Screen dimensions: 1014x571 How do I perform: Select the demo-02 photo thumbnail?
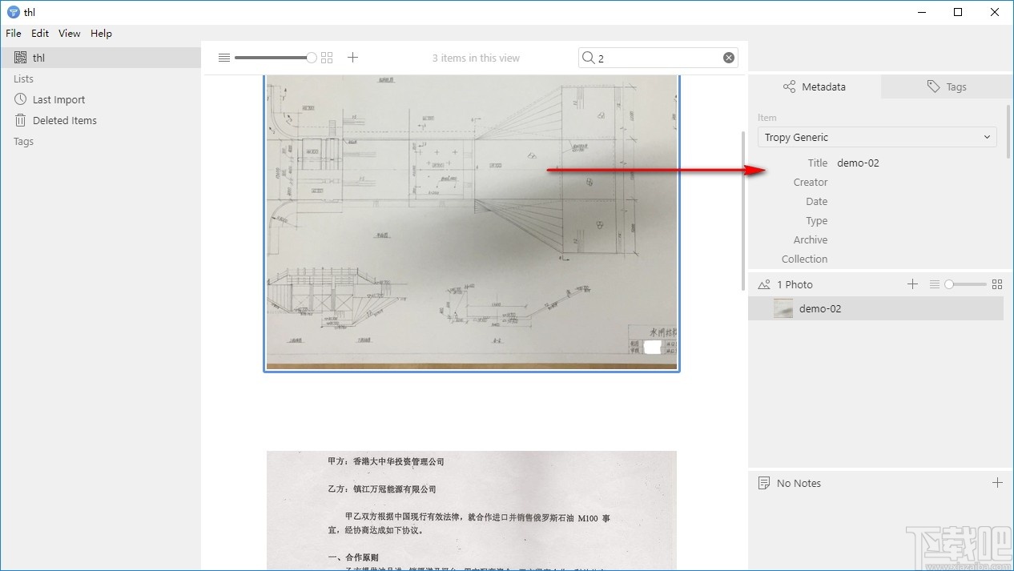click(x=783, y=308)
